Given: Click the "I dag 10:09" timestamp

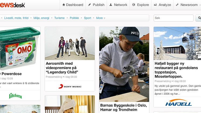Looking at the screenshot, I should [7, 78].
